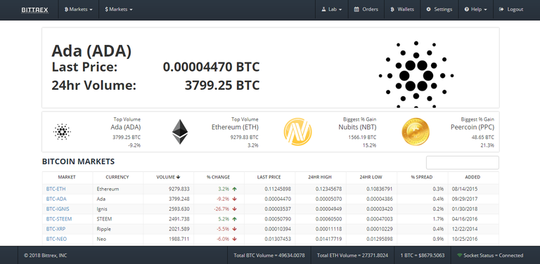Sort by 24HR HIGH column header
Viewport: 540px width, 264px height.
click(320, 178)
